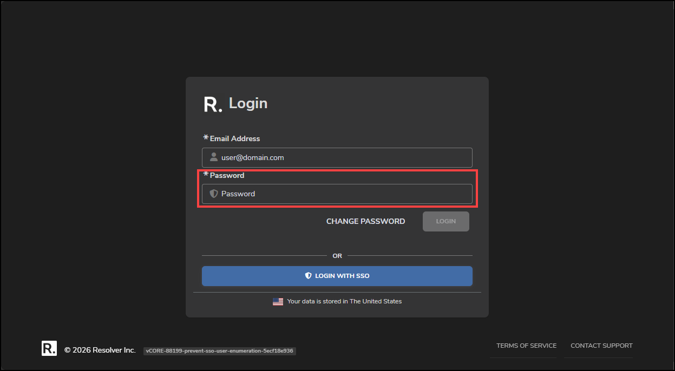
Task: Click the Email Address field label
Action: pyautogui.click(x=235, y=138)
